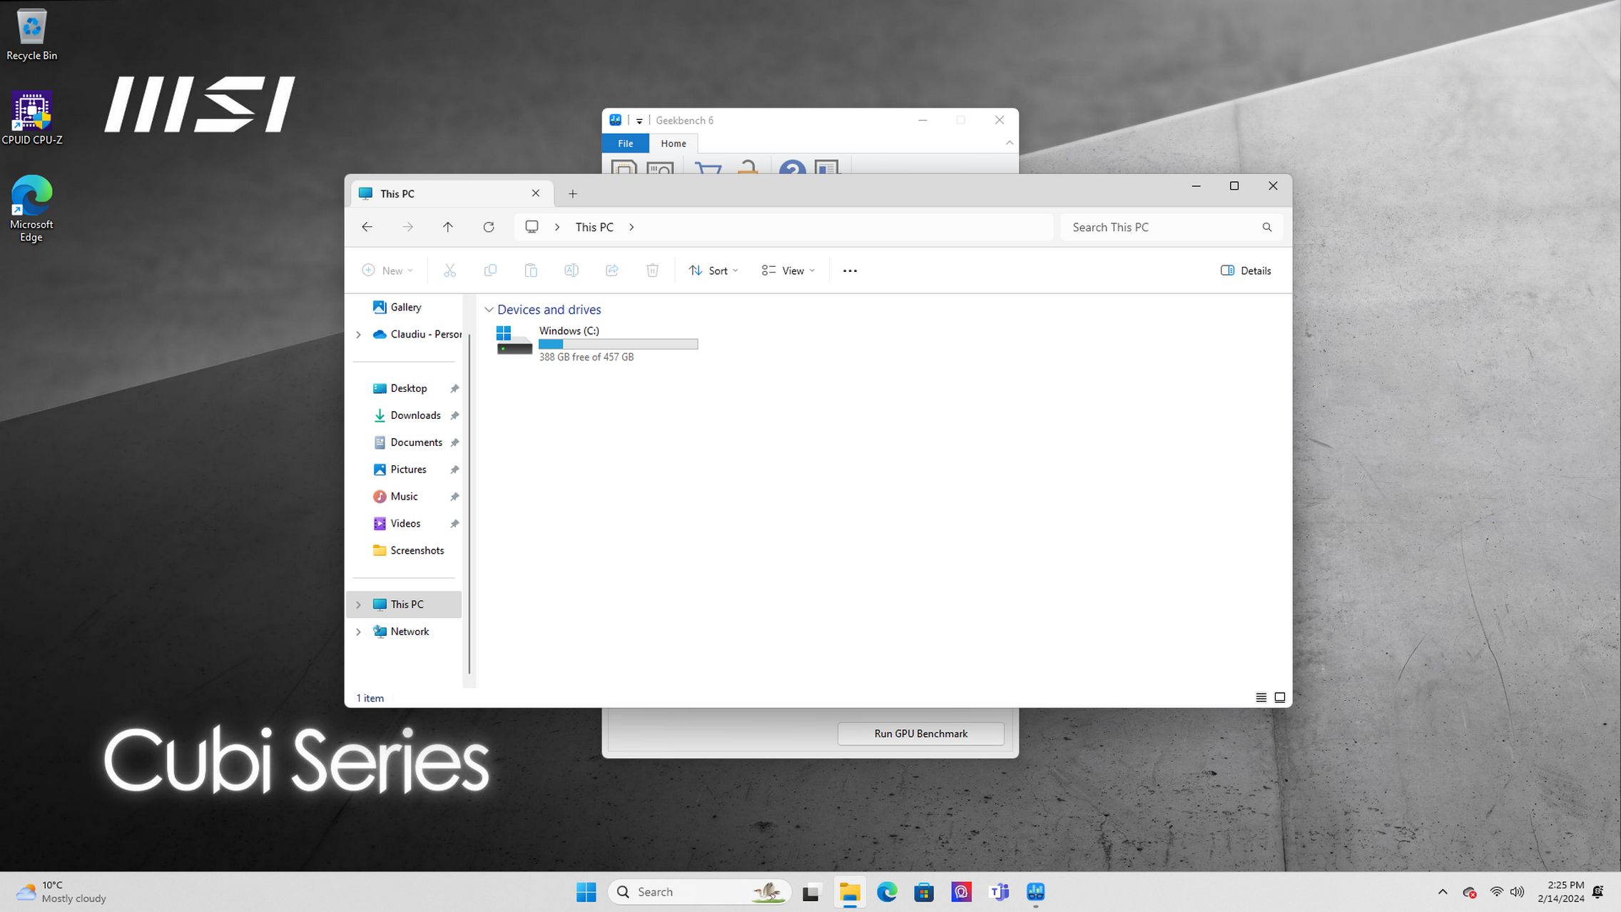Expand the Claudiu - Personal OneDrive node

[358, 334]
